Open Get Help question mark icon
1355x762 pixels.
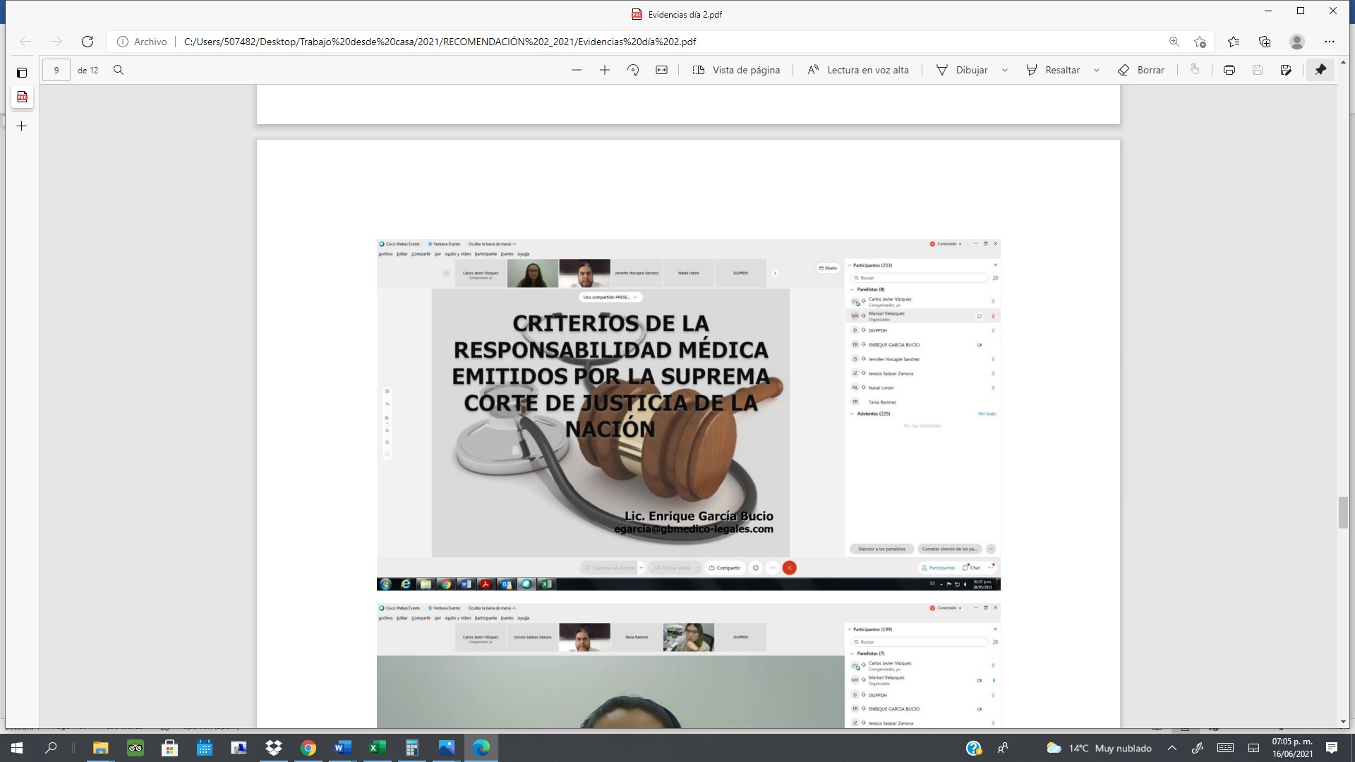(x=974, y=748)
